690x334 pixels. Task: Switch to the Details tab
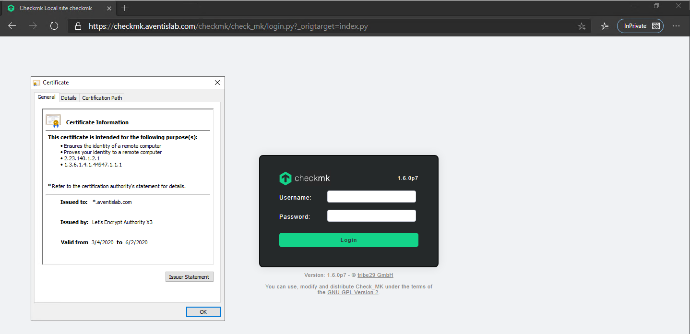69,97
